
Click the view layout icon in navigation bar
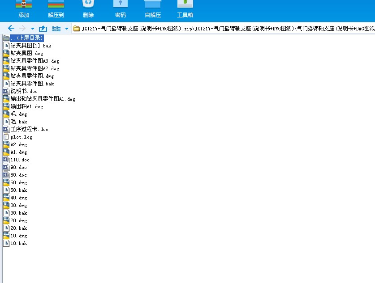click(55, 28)
